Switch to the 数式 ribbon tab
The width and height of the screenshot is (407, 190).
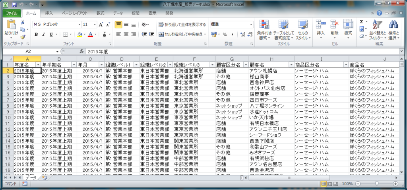point(100,13)
